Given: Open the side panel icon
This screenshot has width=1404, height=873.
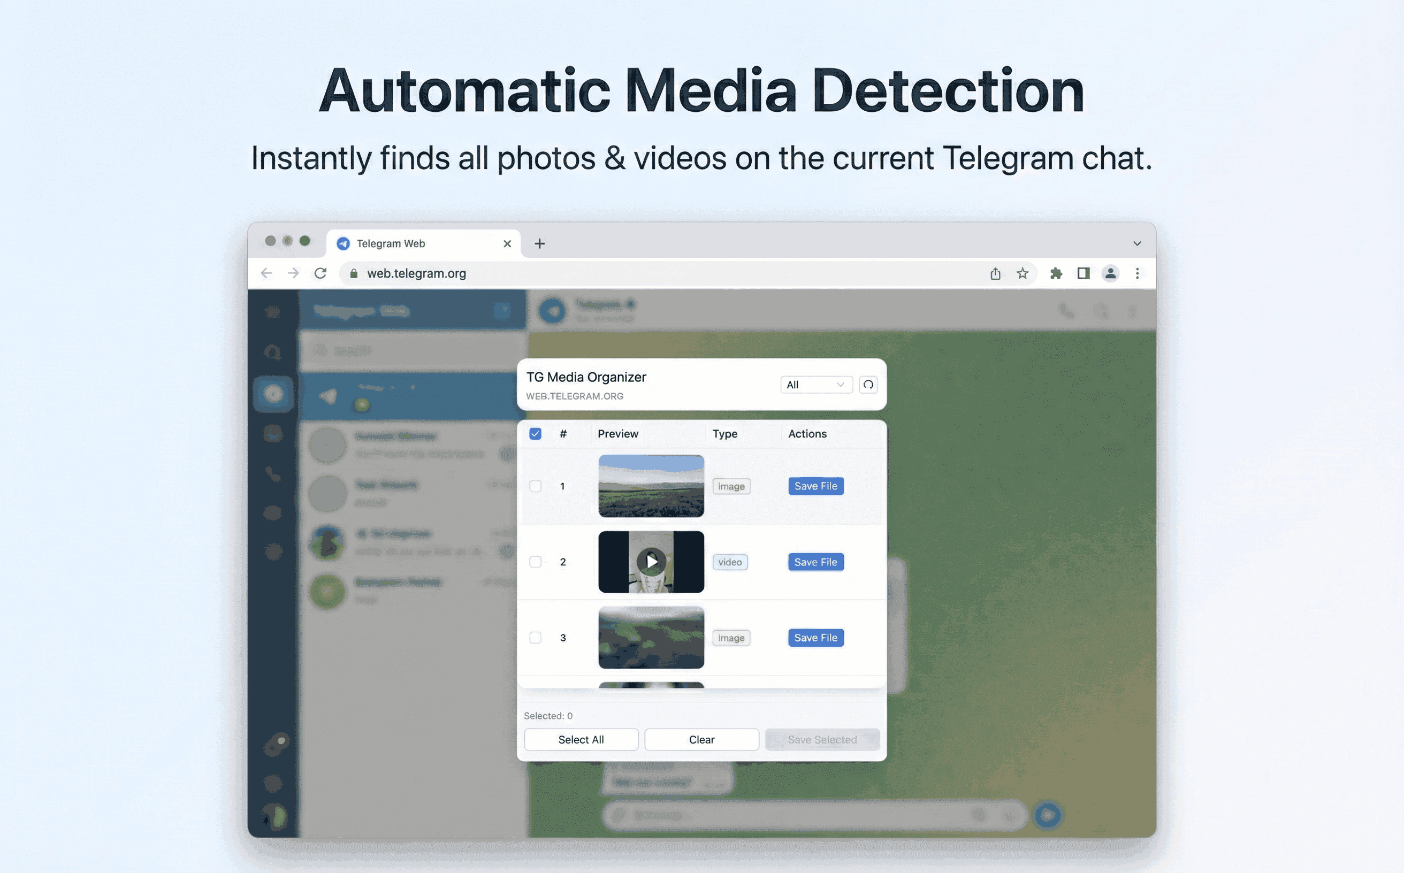Looking at the screenshot, I should [1083, 273].
